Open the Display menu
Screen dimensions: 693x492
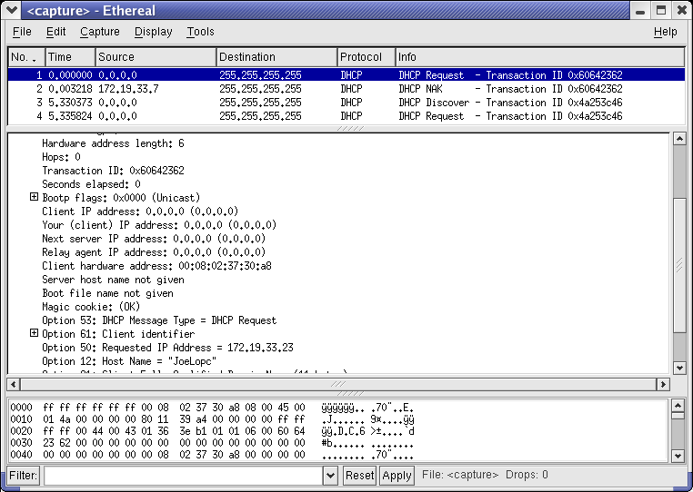tap(153, 32)
